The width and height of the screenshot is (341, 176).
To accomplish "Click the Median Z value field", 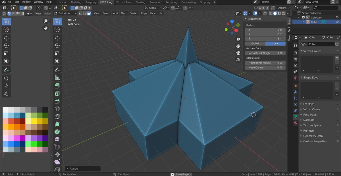I will coord(265,38).
